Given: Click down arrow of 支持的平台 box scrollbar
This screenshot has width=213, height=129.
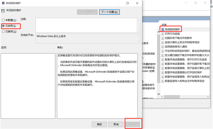Looking at the screenshot, I should point(138,41).
